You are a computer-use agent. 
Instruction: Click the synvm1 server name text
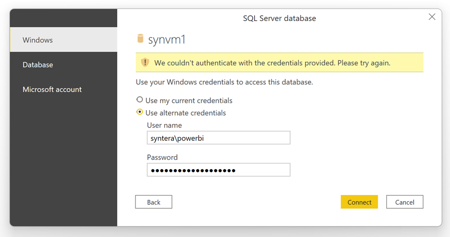[167, 40]
